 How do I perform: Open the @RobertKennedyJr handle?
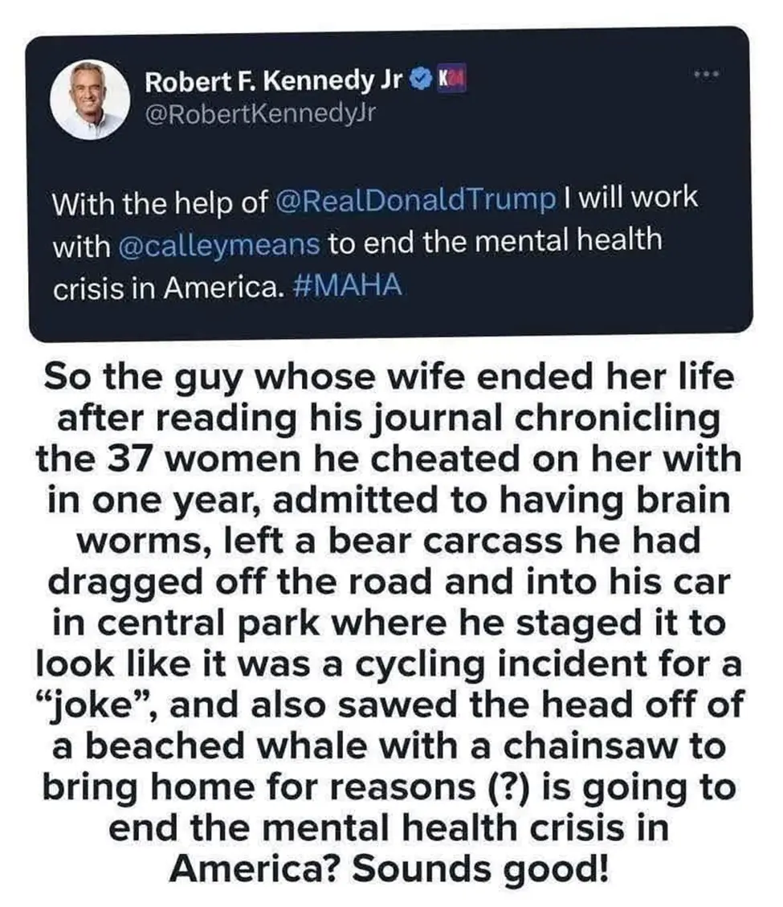pyautogui.click(x=259, y=112)
